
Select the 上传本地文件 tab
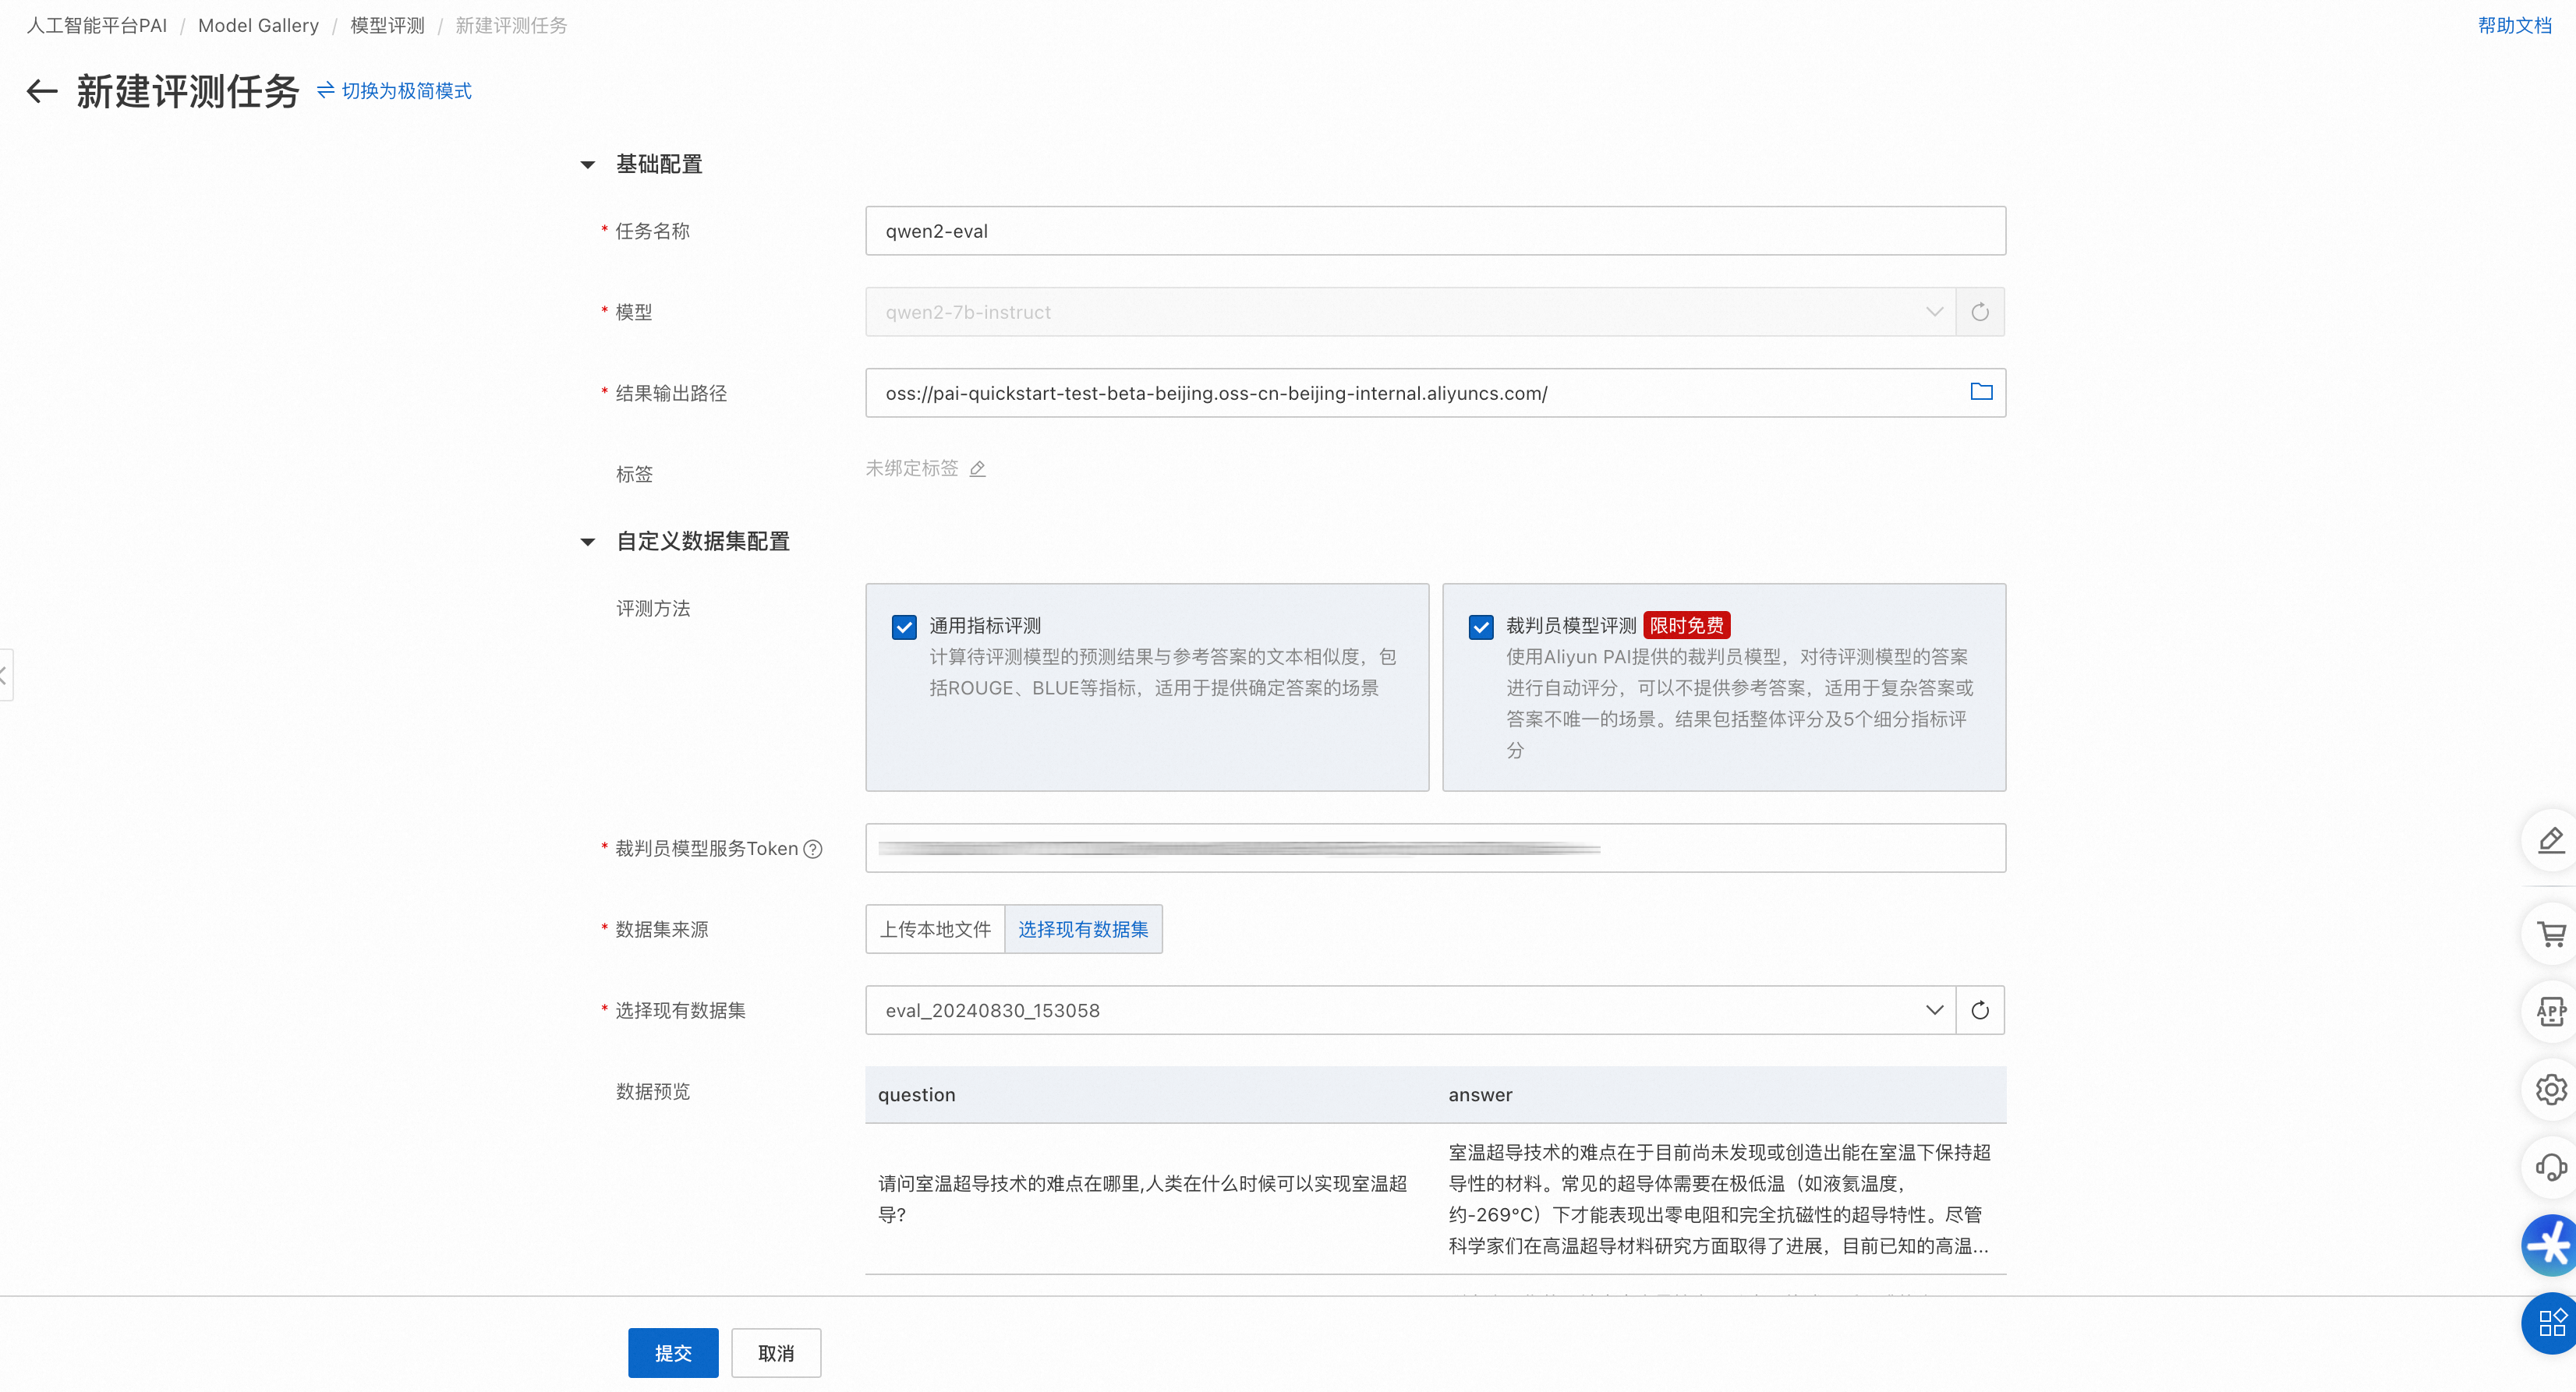click(935, 929)
